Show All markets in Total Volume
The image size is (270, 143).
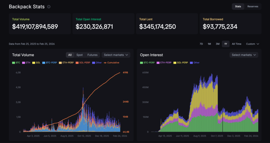[x=70, y=55]
